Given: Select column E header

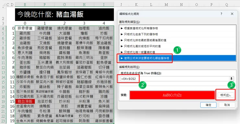Looking at the screenshot, I should point(25,5).
